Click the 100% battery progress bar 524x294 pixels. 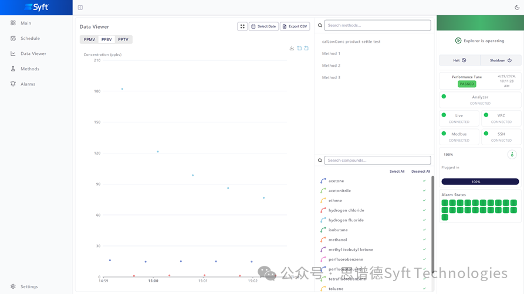480,182
